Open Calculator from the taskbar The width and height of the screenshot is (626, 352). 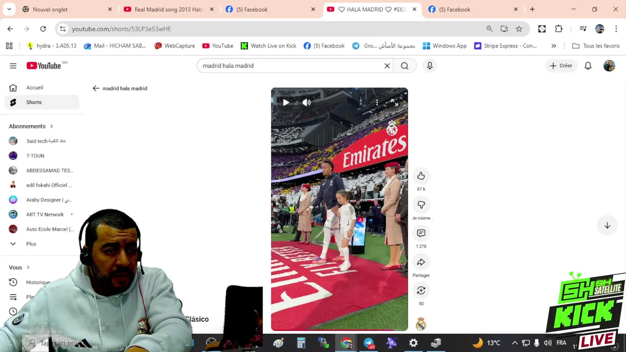point(301,343)
